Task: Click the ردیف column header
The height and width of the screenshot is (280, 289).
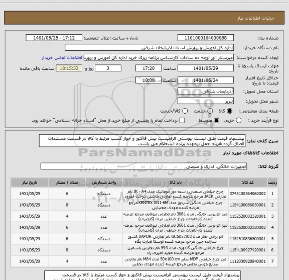Action: (272, 182)
